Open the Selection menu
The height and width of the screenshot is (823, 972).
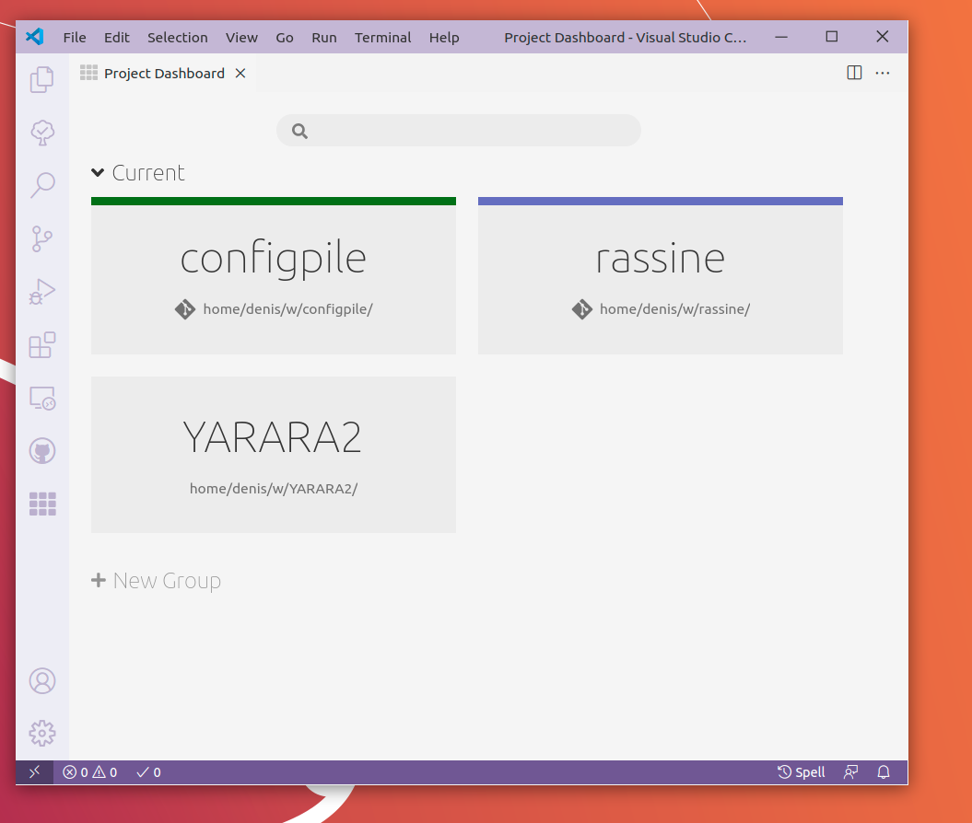click(177, 37)
